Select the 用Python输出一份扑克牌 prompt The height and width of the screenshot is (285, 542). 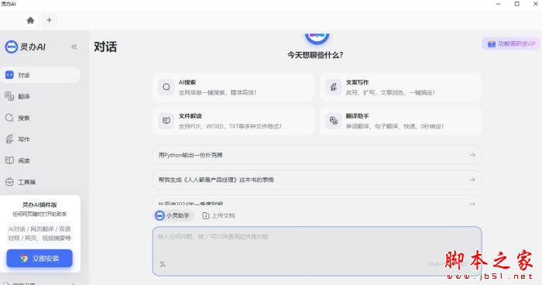coord(317,156)
